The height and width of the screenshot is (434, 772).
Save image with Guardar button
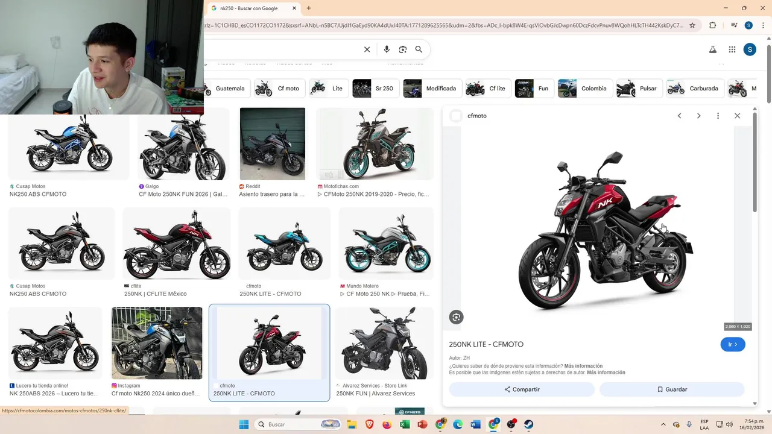[x=672, y=389]
